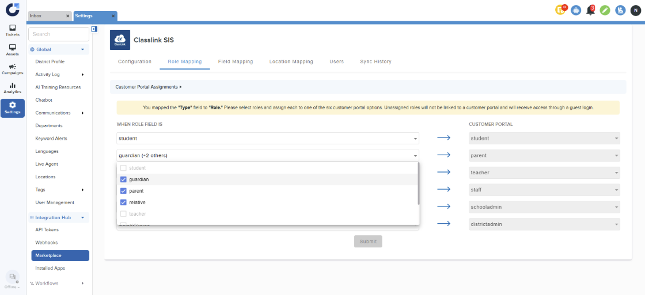
Task: Open the chatbot robot icon in header
Action: click(x=576, y=10)
